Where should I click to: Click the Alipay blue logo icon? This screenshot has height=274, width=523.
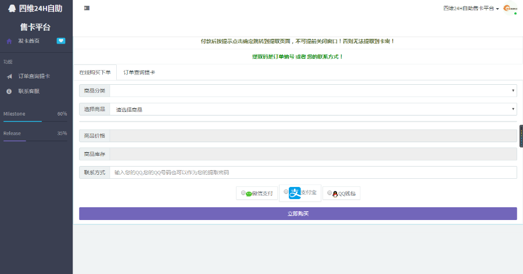pyautogui.click(x=295, y=193)
